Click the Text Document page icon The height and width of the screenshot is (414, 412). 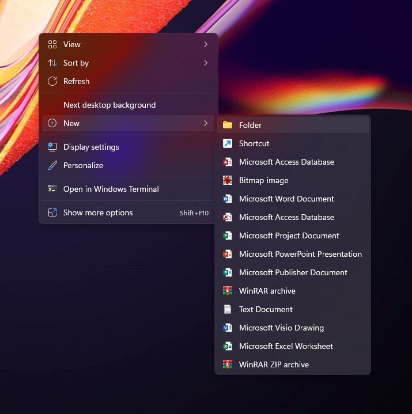point(228,309)
